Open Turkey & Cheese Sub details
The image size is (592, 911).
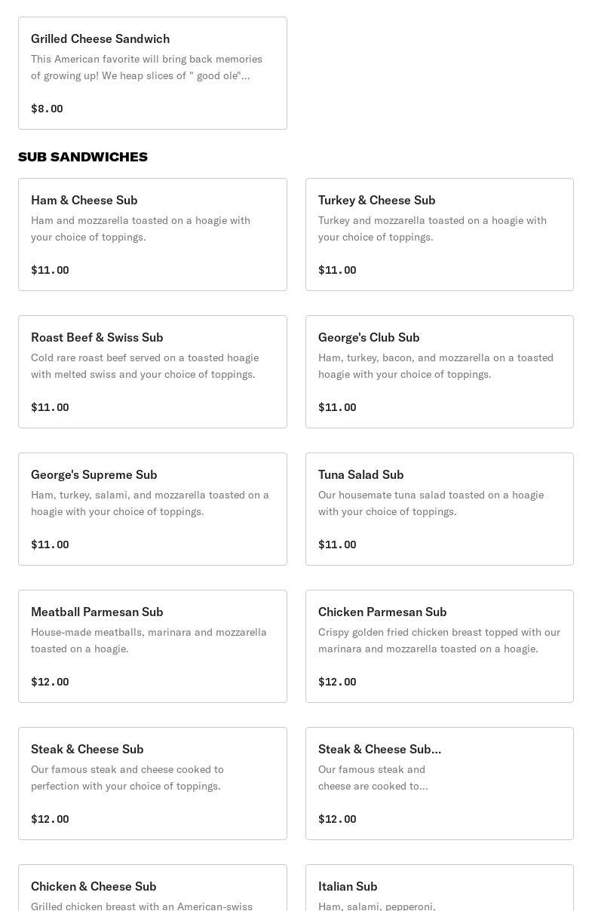pyautogui.click(x=439, y=235)
